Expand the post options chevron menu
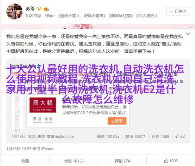Screen dimensions: 195x166 pyautogui.click(x=188, y=34)
